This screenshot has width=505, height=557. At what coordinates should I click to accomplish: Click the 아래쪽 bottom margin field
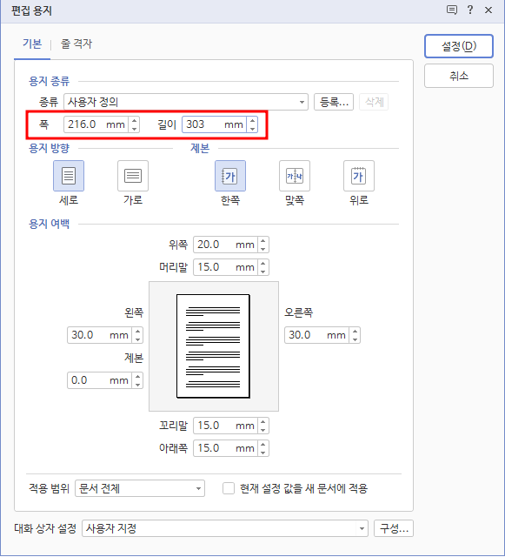225,448
